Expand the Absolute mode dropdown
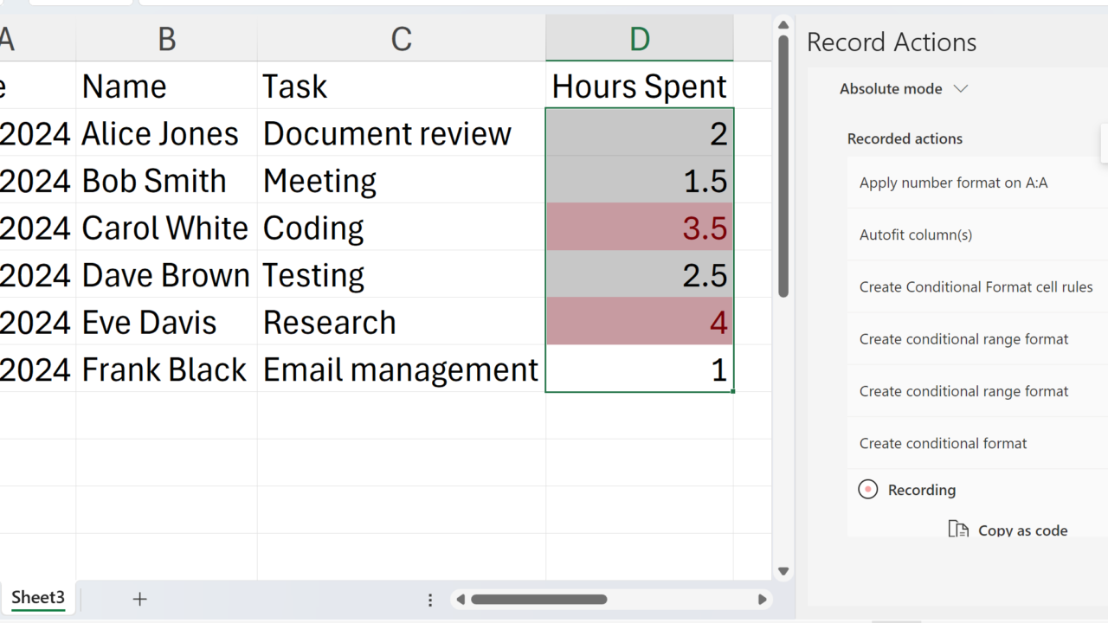 click(903, 89)
